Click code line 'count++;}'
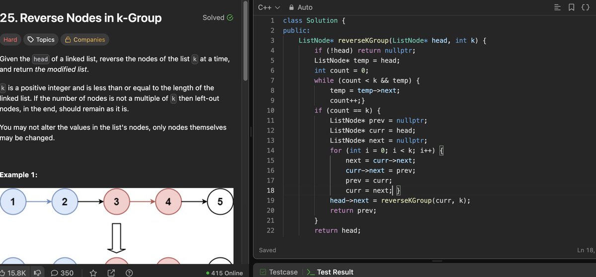The width and height of the screenshot is (596, 277). tap(348, 100)
